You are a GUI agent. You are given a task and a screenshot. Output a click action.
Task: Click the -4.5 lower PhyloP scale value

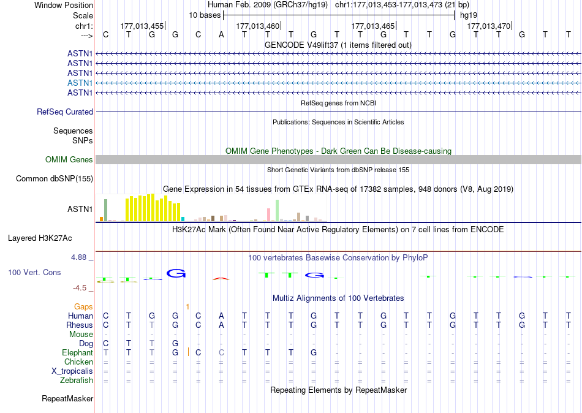pyautogui.click(x=80, y=288)
